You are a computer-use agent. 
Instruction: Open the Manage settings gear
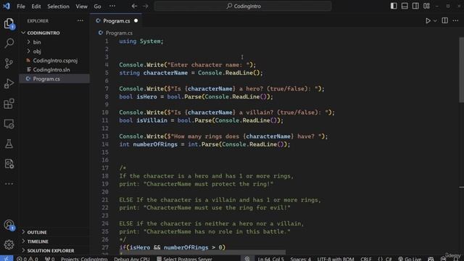(9, 245)
